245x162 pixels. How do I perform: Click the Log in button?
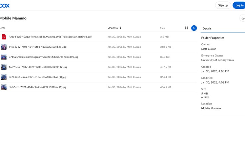pos(239,5)
